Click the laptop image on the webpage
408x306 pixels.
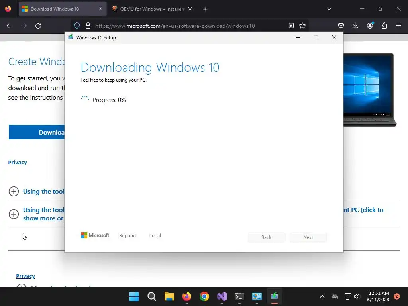(x=370, y=90)
